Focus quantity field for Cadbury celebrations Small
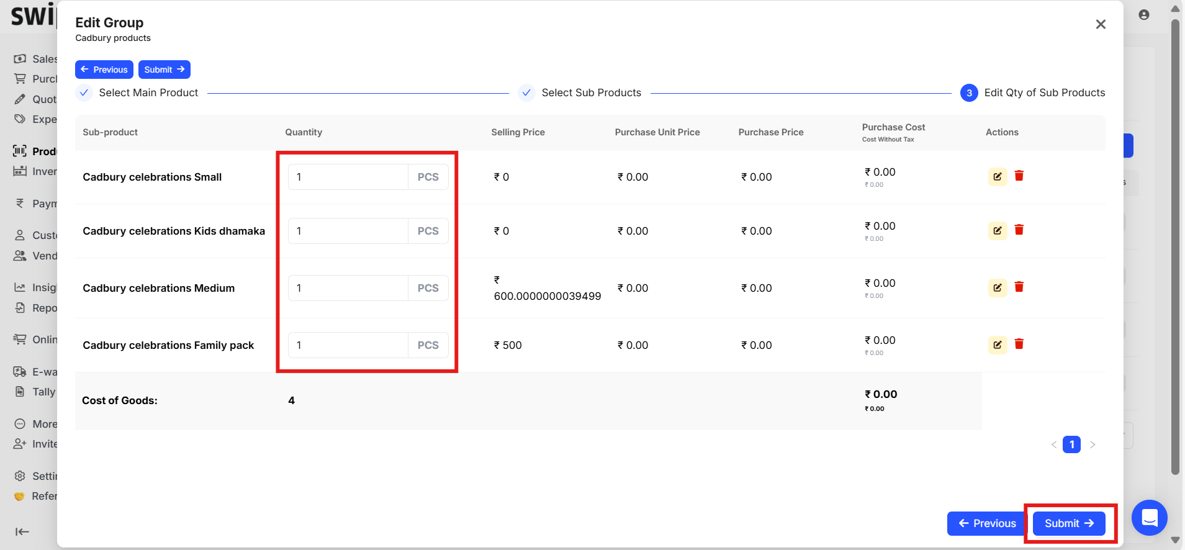 (348, 177)
